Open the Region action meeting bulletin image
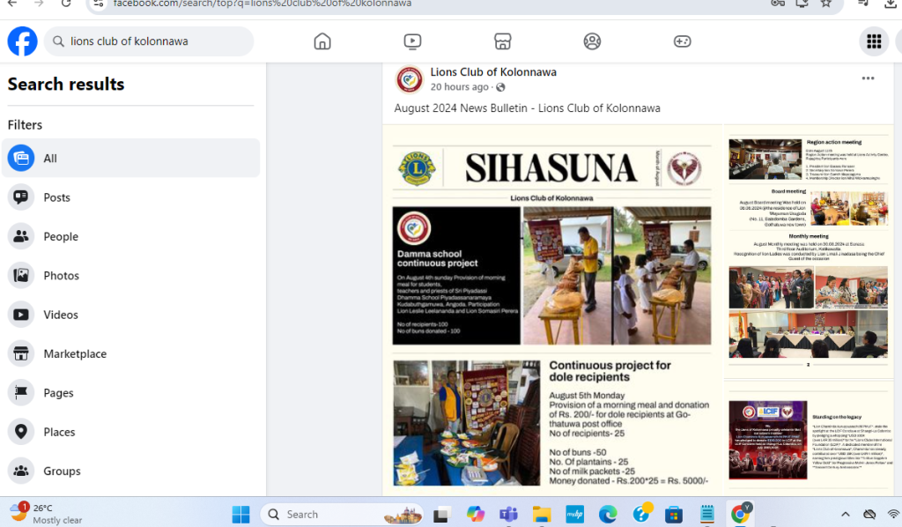 click(809, 251)
